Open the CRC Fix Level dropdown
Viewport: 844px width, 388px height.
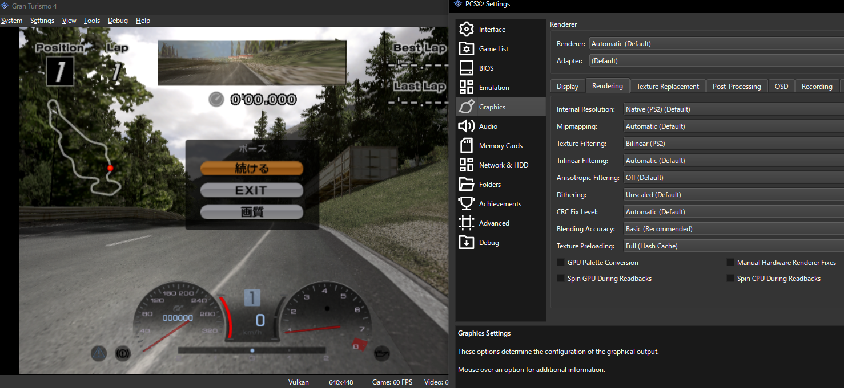[733, 212]
